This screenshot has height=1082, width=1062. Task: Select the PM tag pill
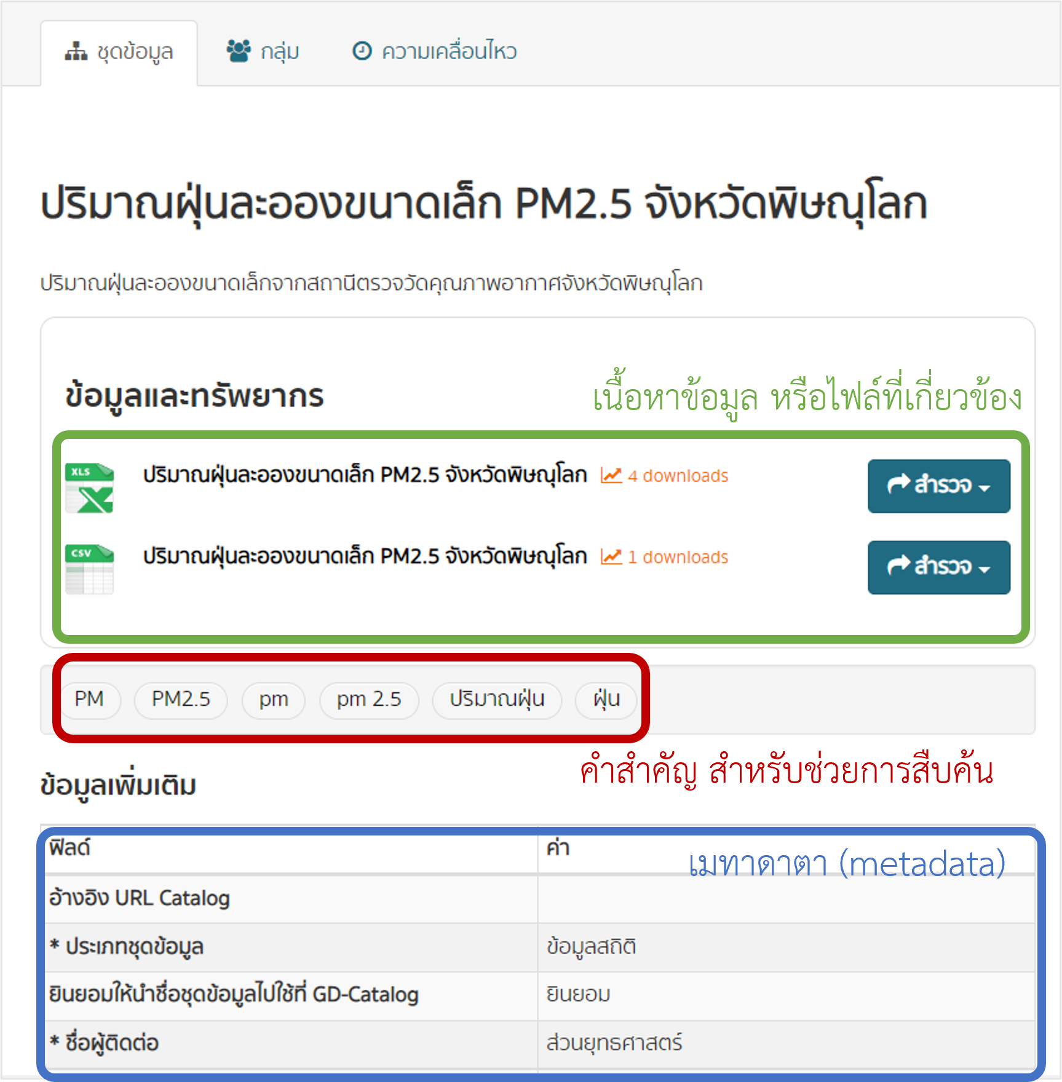[90, 700]
